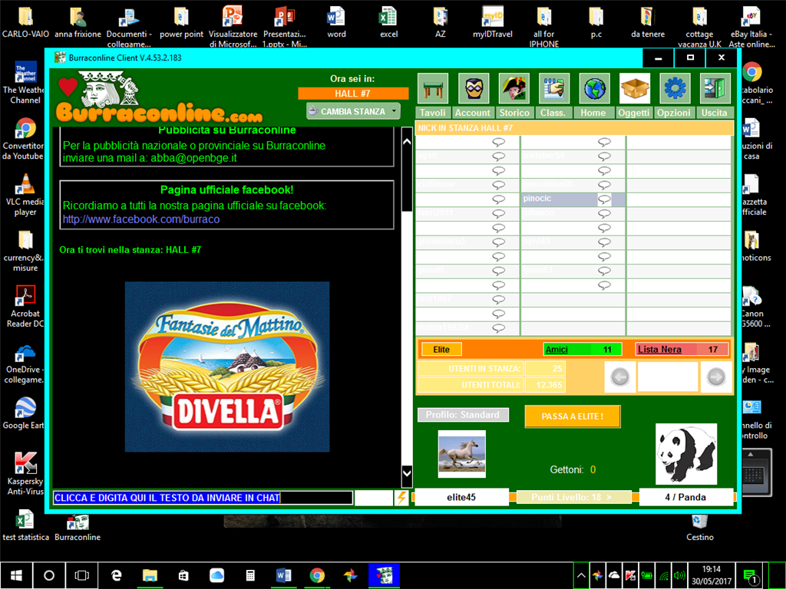This screenshot has width=786, height=589.
Task: Click the chat scrollbar down arrow
Action: (407, 472)
